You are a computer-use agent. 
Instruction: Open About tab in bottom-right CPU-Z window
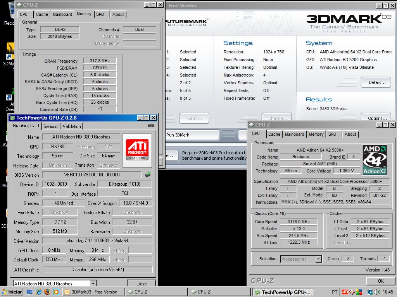tap(350, 134)
